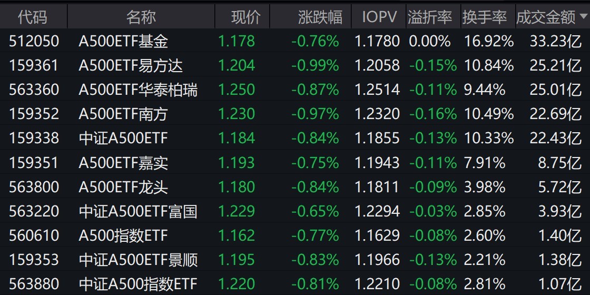Click stock code 159338

pyautogui.click(x=34, y=138)
